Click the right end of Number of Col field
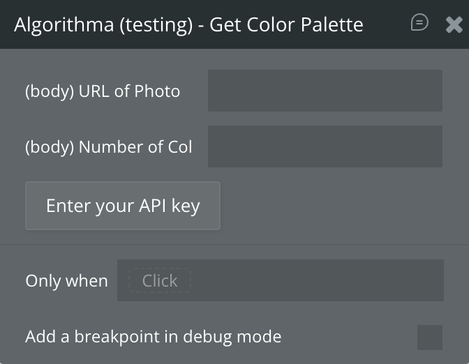This screenshot has height=364, width=469. [x=429, y=146]
